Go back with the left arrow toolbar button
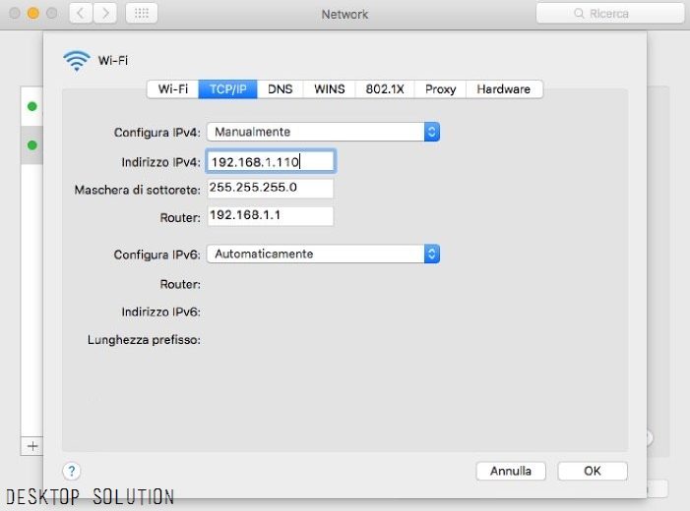 (81, 13)
